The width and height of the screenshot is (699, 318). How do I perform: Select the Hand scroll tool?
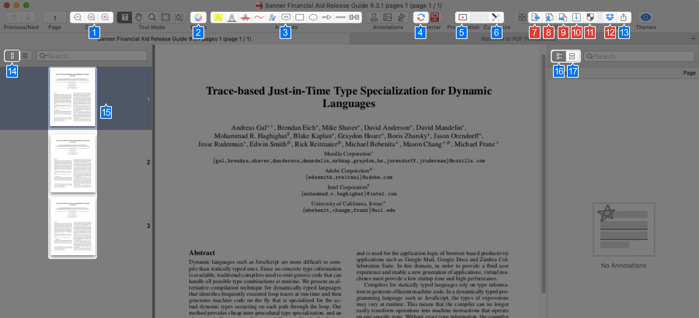tap(139, 17)
